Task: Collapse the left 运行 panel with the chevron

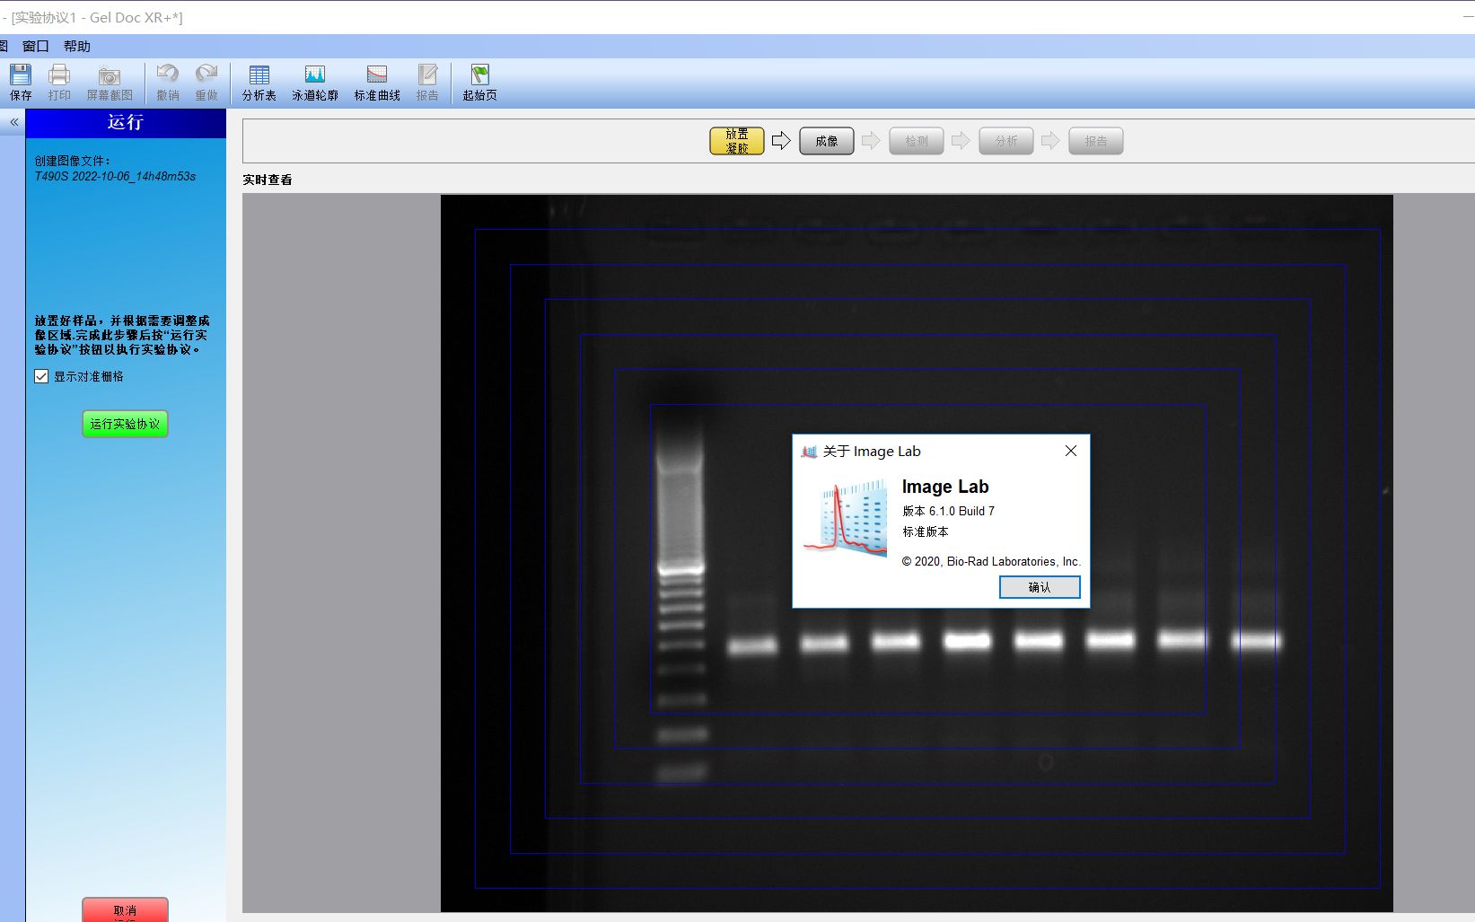Action: [13, 122]
